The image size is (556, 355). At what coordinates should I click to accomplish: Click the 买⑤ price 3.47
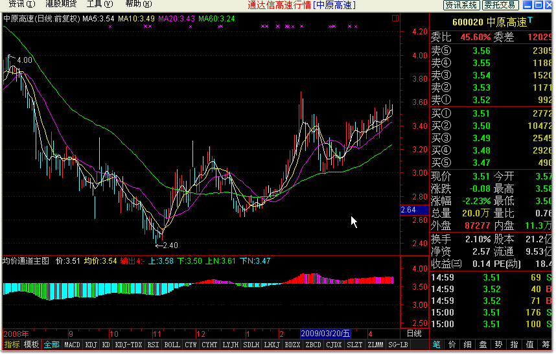pos(481,163)
